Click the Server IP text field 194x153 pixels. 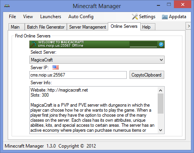[x=78, y=75]
